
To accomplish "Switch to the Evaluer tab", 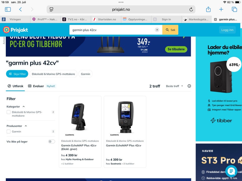I will pos(36,86).
